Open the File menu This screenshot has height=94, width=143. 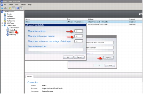[x=5, y=5]
